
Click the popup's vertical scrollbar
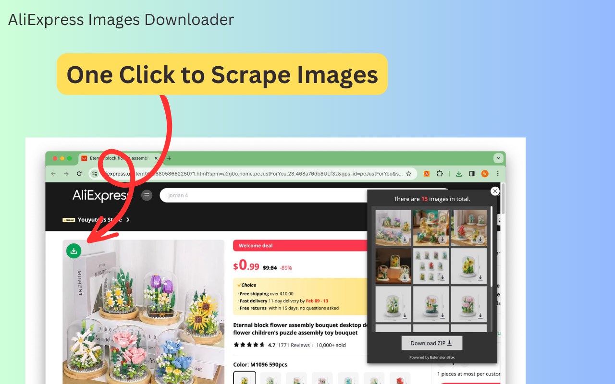(x=491, y=246)
